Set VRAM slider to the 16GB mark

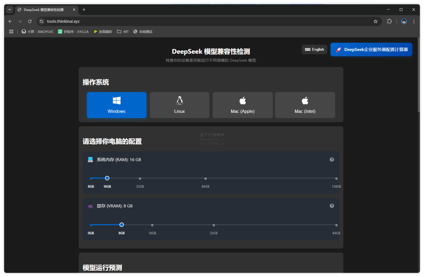pyautogui.click(x=152, y=225)
